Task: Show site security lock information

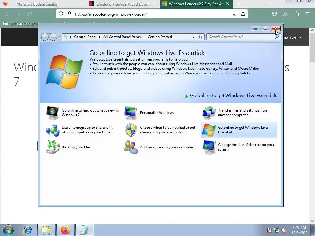Action: pyautogui.click(x=70, y=14)
